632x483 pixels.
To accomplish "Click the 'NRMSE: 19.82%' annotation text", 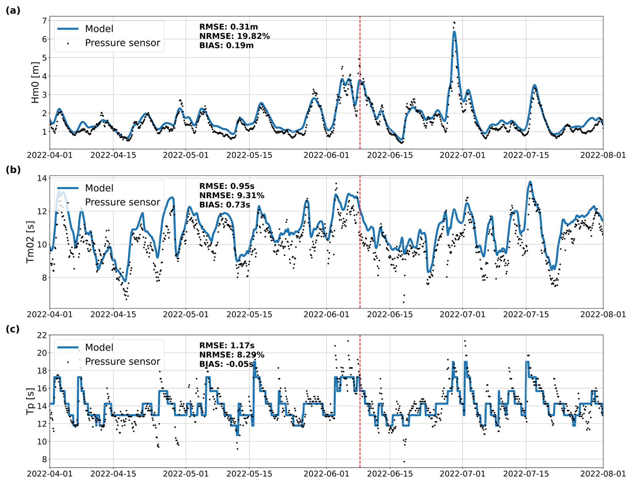I will pos(234,36).
